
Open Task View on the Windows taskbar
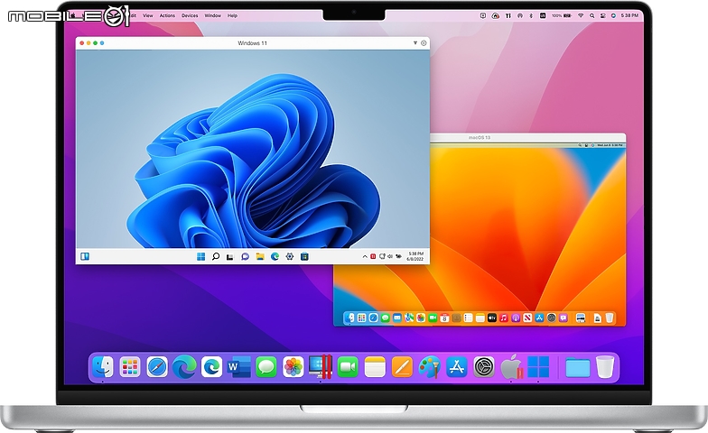229,256
